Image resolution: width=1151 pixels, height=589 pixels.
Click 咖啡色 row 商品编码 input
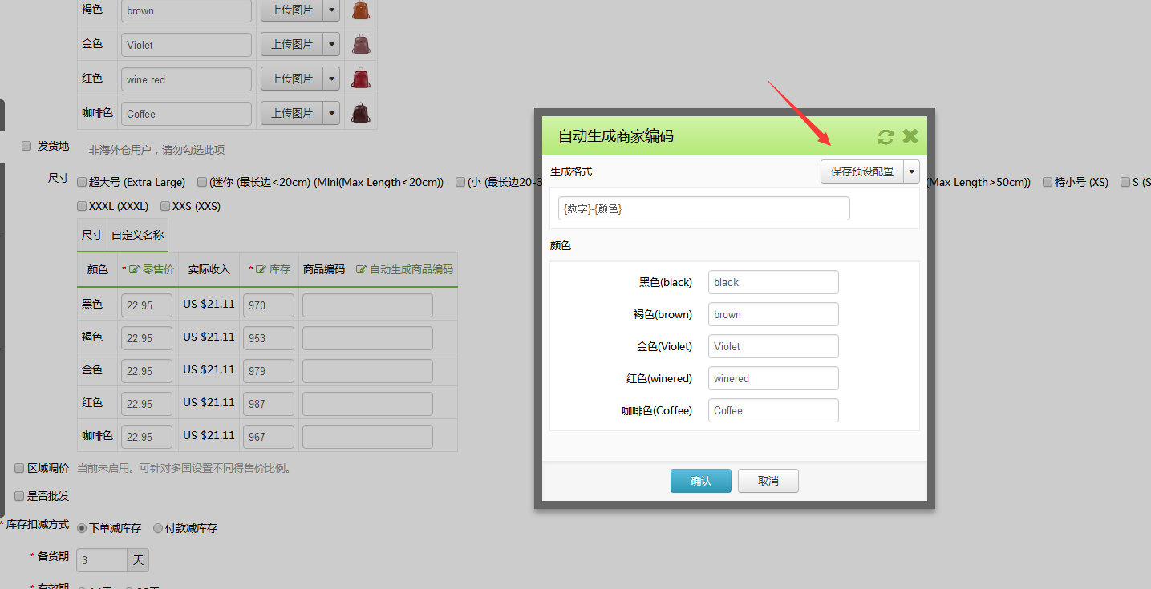[x=367, y=437]
